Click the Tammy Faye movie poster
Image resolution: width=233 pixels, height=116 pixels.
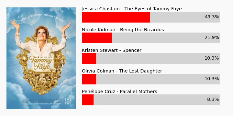[41, 58]
